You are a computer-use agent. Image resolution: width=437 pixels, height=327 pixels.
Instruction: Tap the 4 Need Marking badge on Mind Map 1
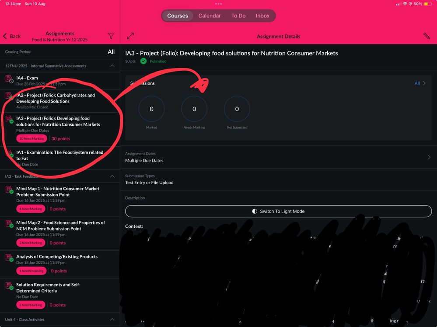[x=31, y=209]
